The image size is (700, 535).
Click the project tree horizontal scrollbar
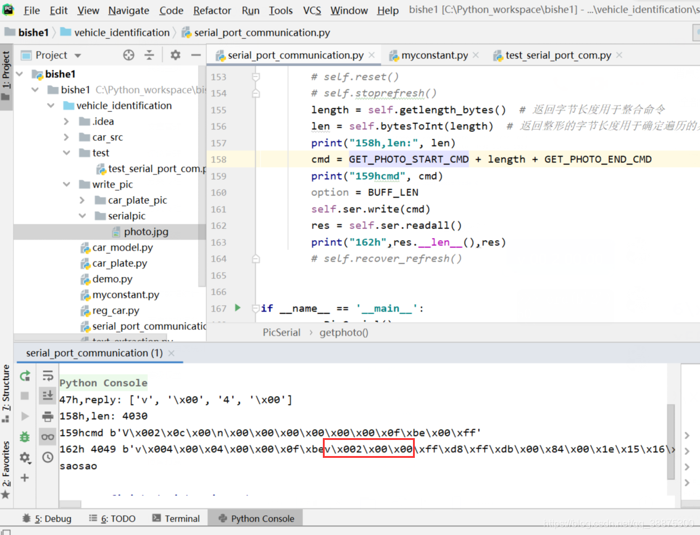tap(90, 337)
